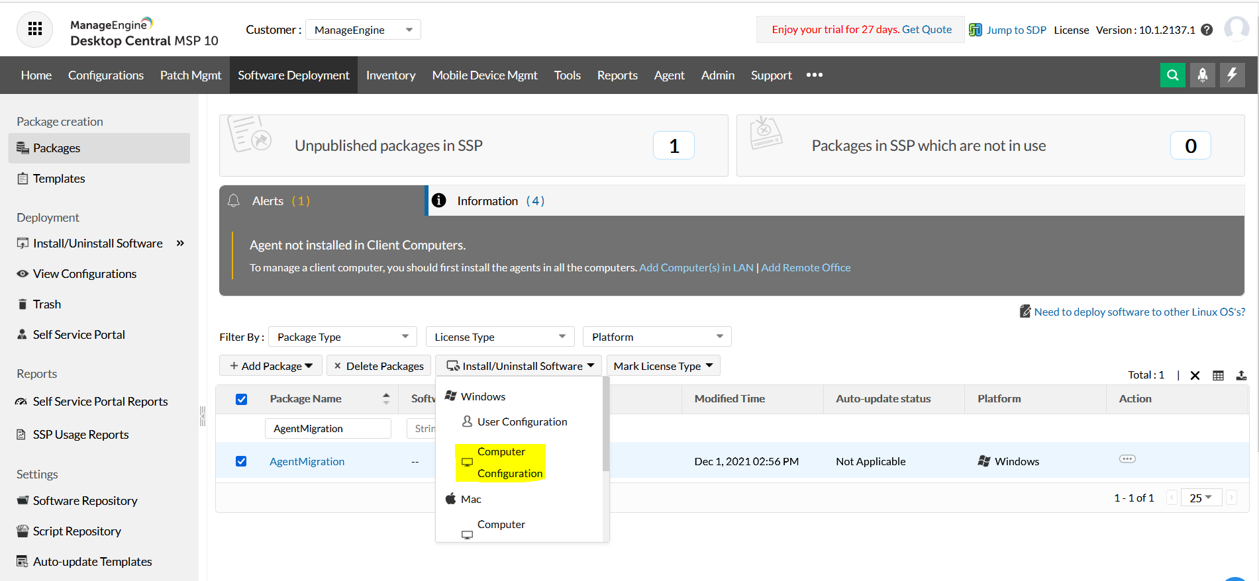1259x581 pixels.
Task: Click the Add Remote Office link
Action: click(x=806, y=267)
